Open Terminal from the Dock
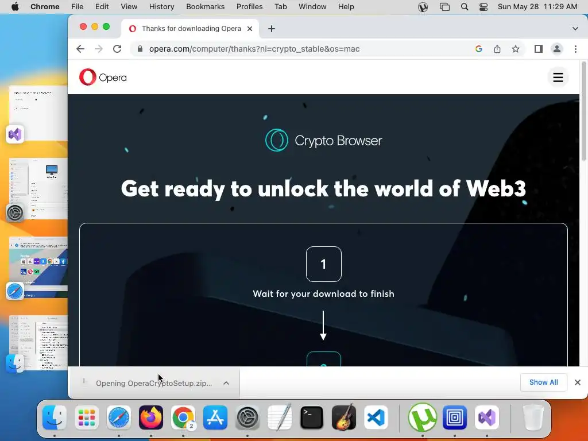 coord(312,417)
